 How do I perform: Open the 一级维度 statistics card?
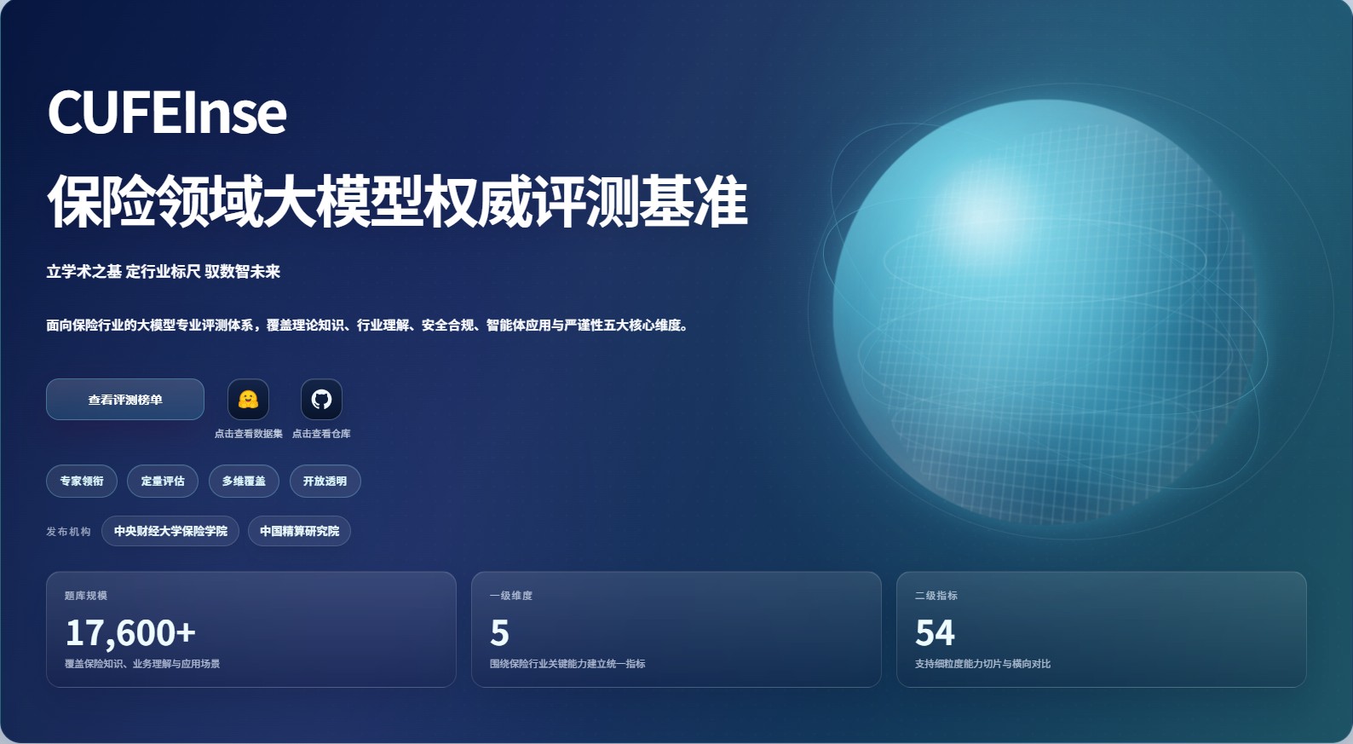pyautogui.click(x=676, y=630)
